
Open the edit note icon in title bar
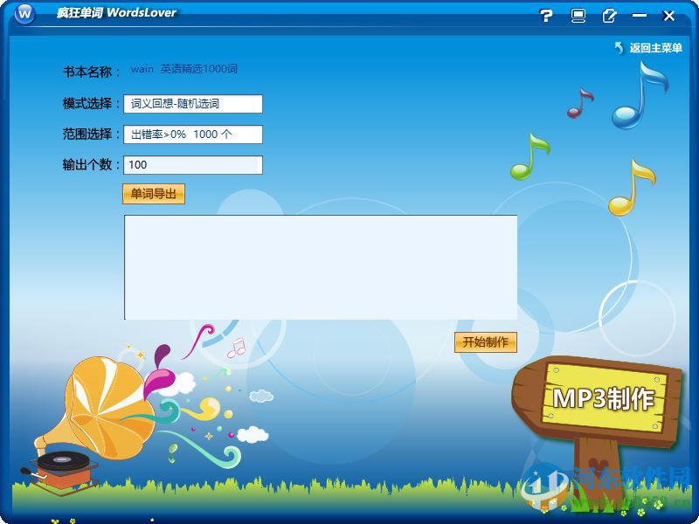tap(609, 16)
